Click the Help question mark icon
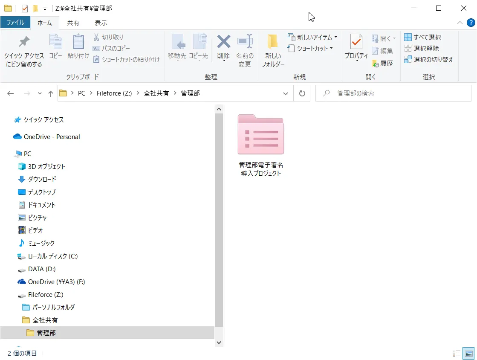The height and width of the screenshot is (360, 477). [x=471, y=23]
